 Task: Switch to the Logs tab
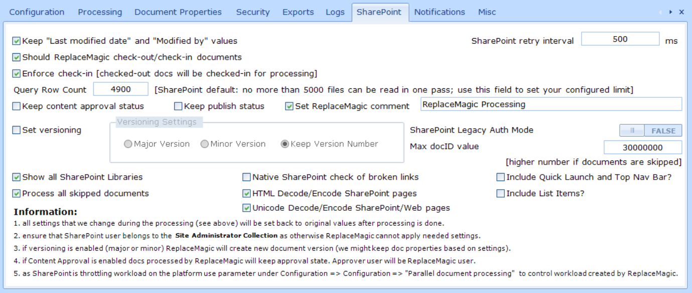335,12
